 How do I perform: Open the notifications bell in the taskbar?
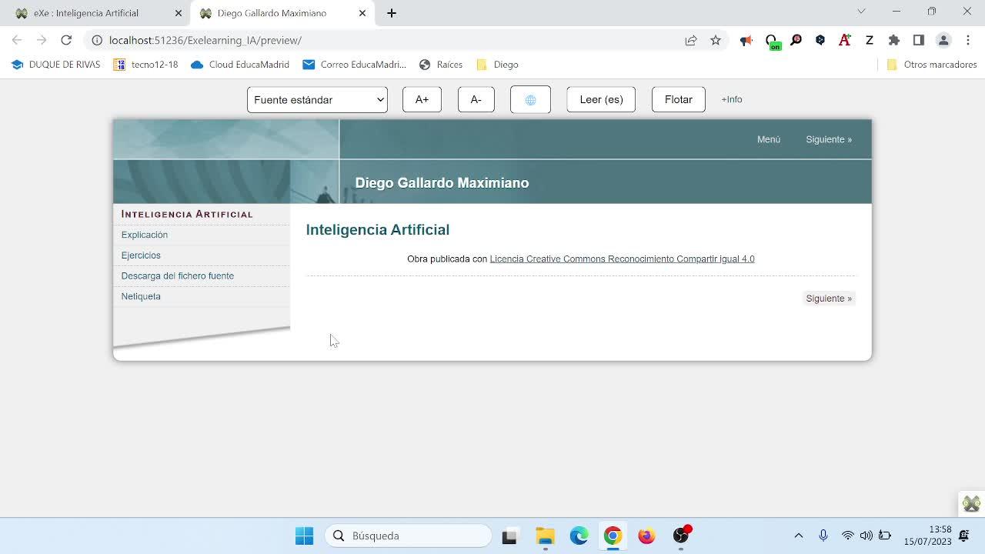[963, 536]
